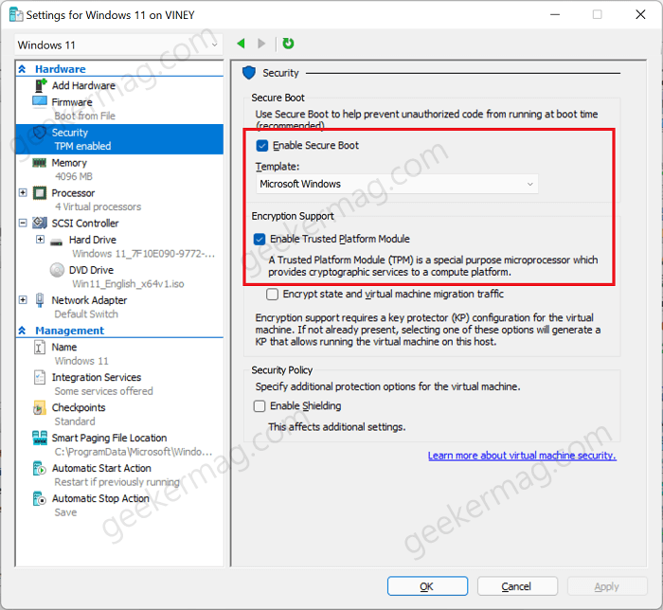Select the Network Adapter tree item
The image size is (663, 610).
click(x=89, y=300)
